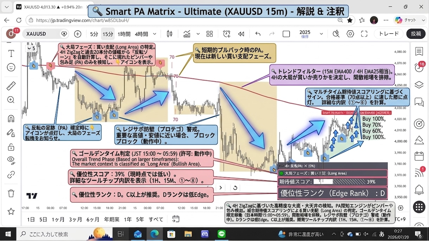Screen dimensions: 429x241
Task: Open layout setup square icon
Action: point(286,34)
